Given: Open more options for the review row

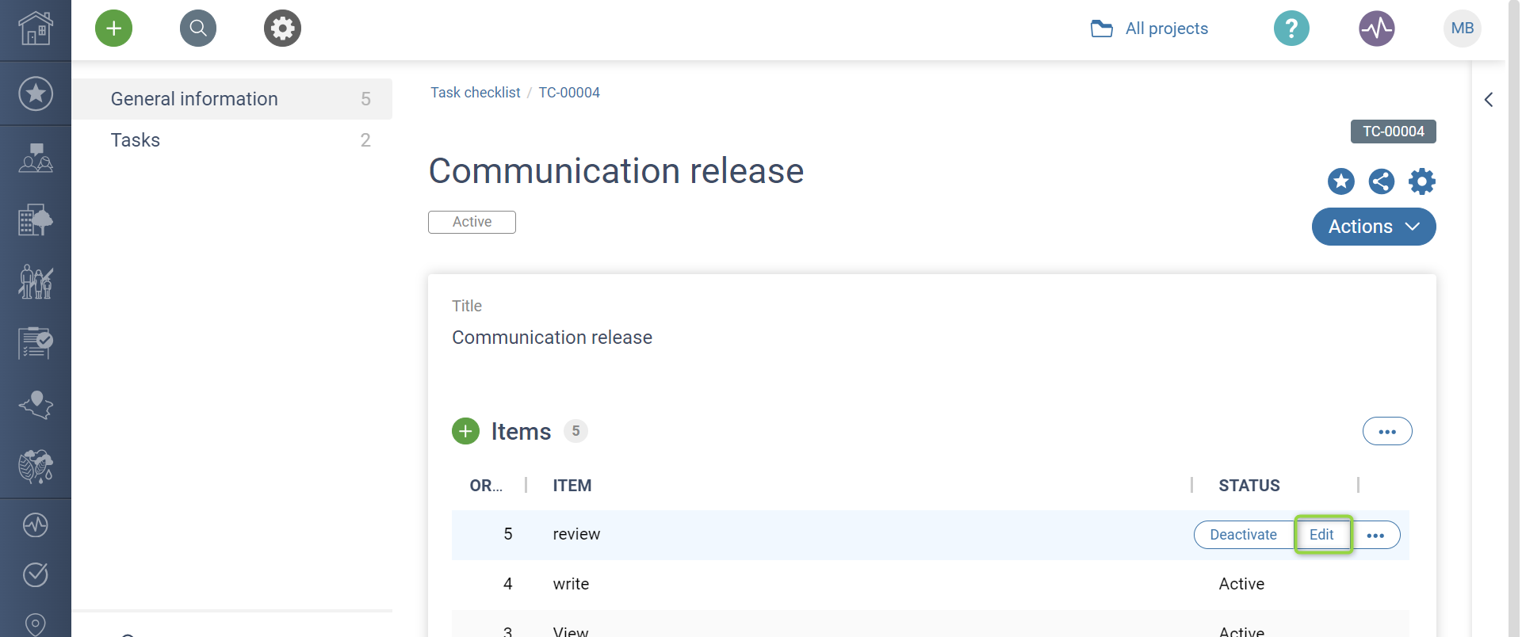Looking at the screenshot, I should click(x=1375, y=536).
